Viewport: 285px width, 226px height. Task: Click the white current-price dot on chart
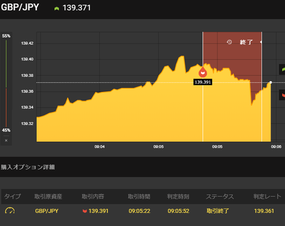point(271,82)
